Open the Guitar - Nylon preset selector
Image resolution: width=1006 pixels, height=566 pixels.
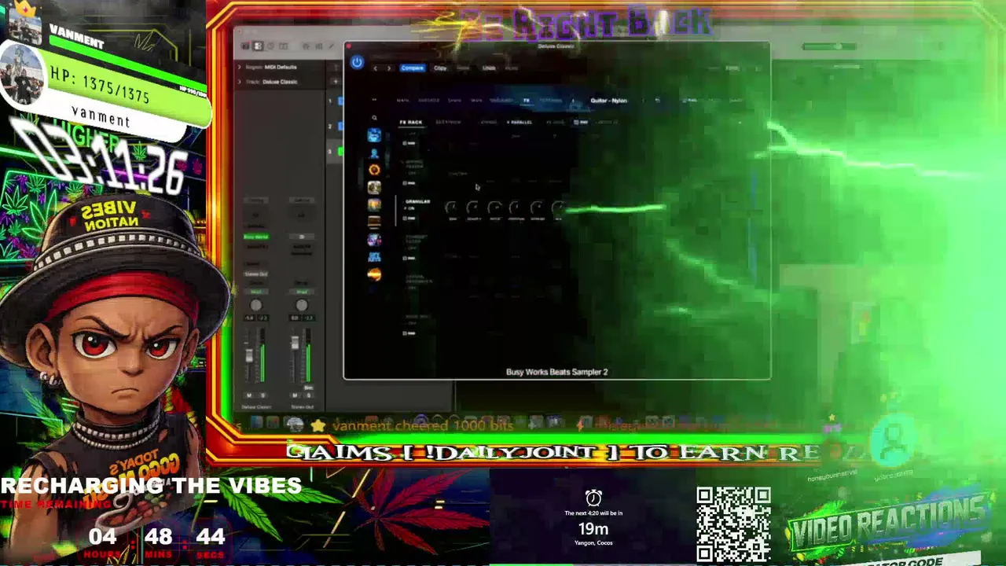(x=609, y=101)
